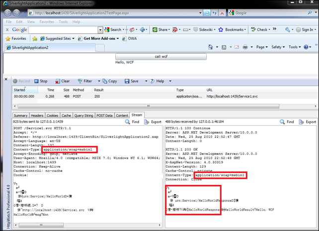The width and height of the screenshot is (319, 231).
Task: Clear the HttpWatch log
Action: [63, 81]
